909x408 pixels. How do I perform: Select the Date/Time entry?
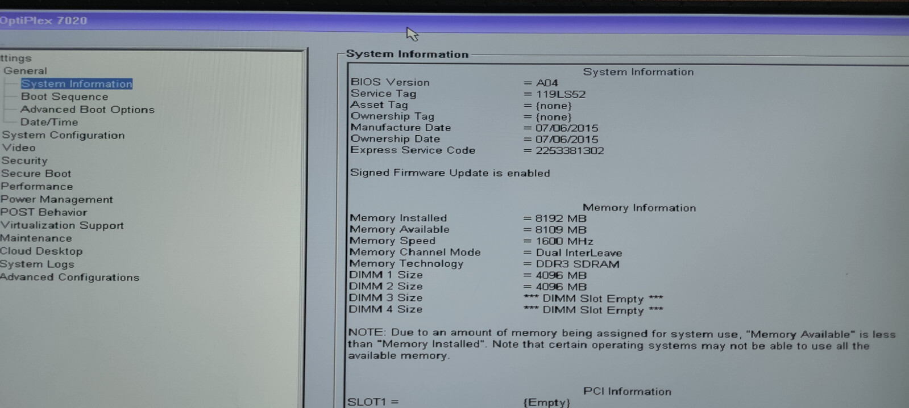pyautogui.click(x=49, y=122)
